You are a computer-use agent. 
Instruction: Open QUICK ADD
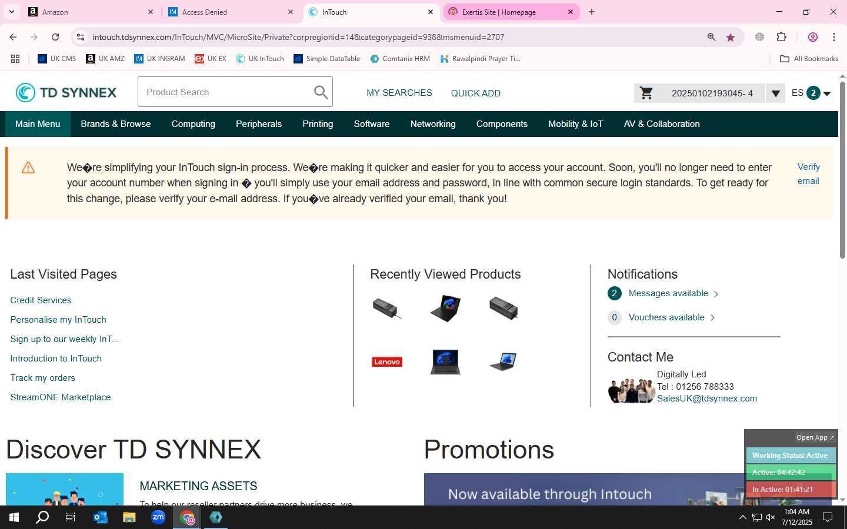pos(476,93)
